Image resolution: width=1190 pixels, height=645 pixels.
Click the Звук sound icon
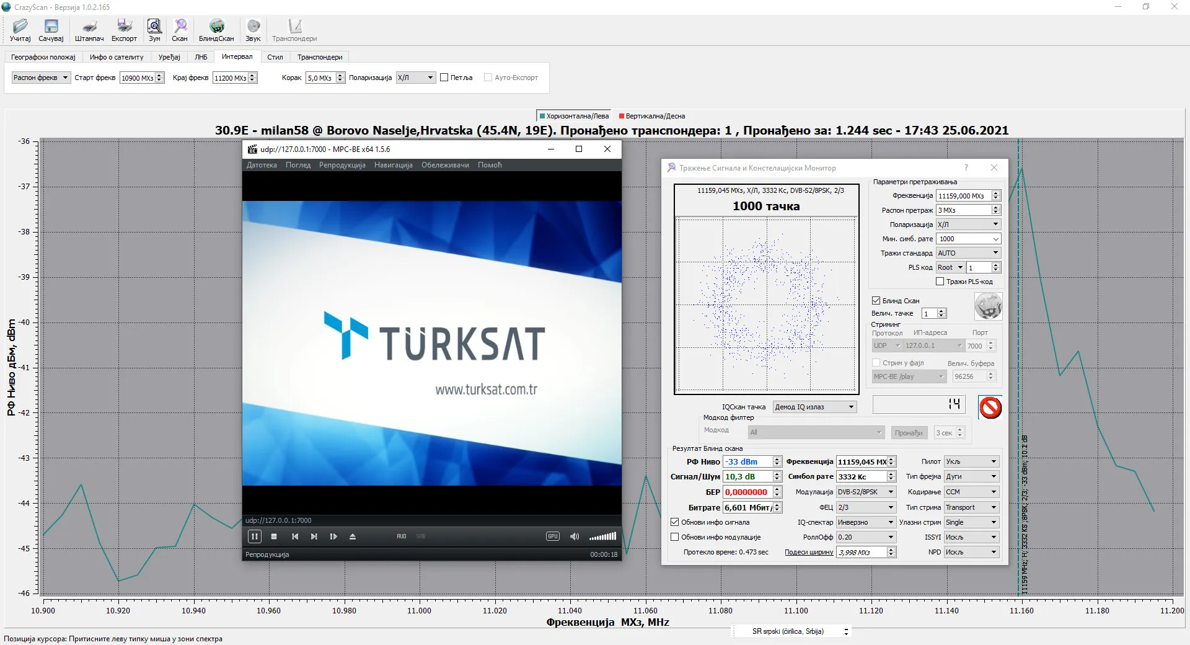[253, 29]
